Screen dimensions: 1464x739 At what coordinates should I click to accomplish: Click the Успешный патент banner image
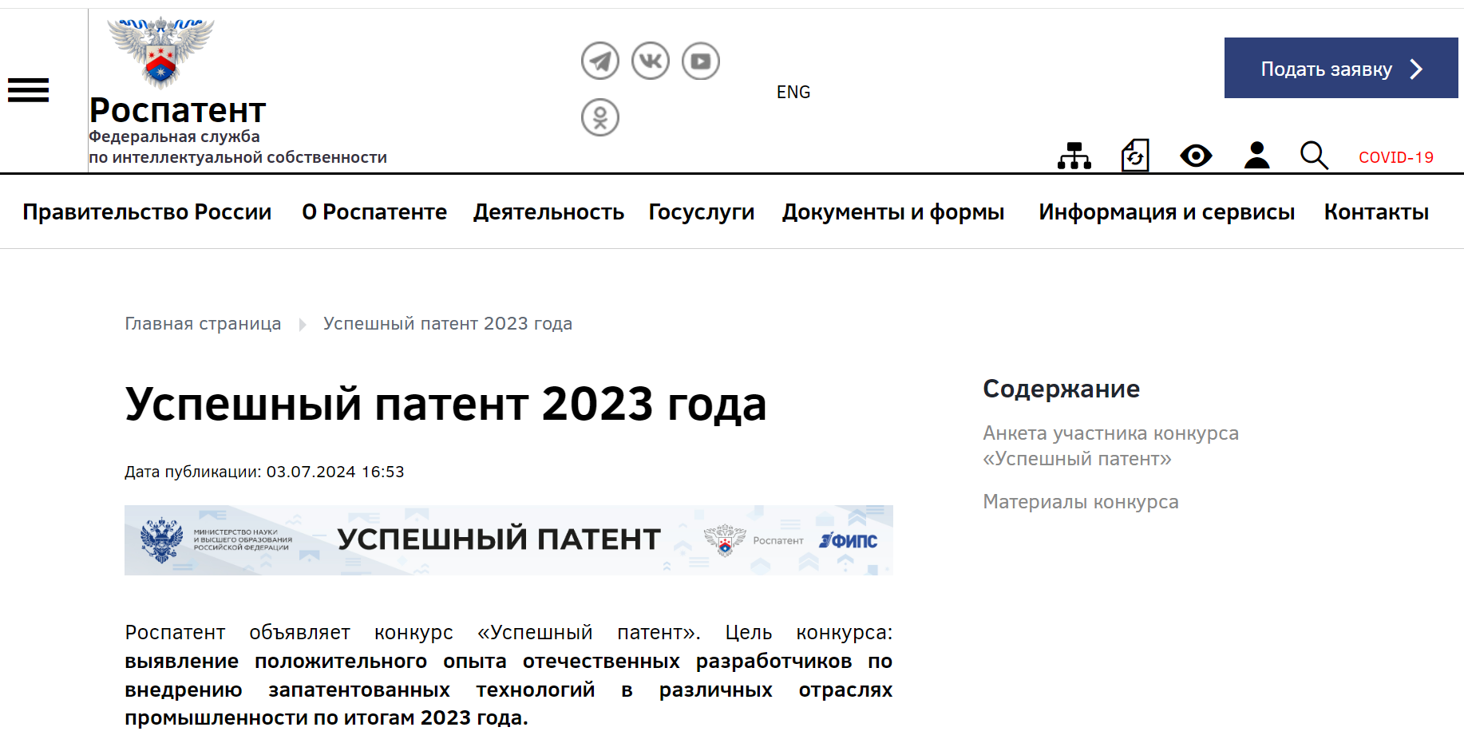[x=508, y=540]
